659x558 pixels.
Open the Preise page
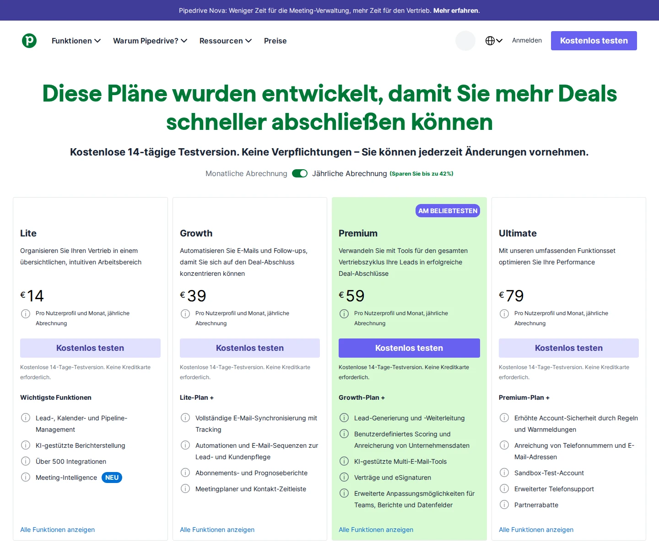275,41
